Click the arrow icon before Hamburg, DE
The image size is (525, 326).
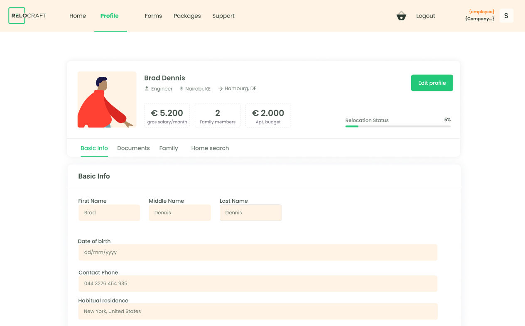click(221, 88)
